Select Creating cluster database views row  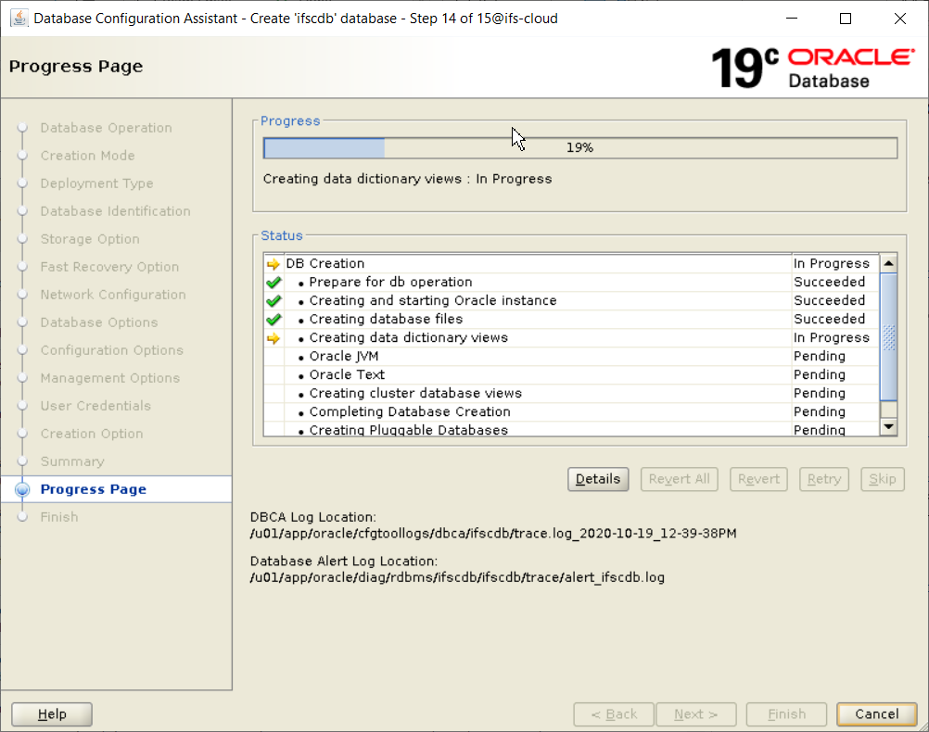click(x=571, y=394)
